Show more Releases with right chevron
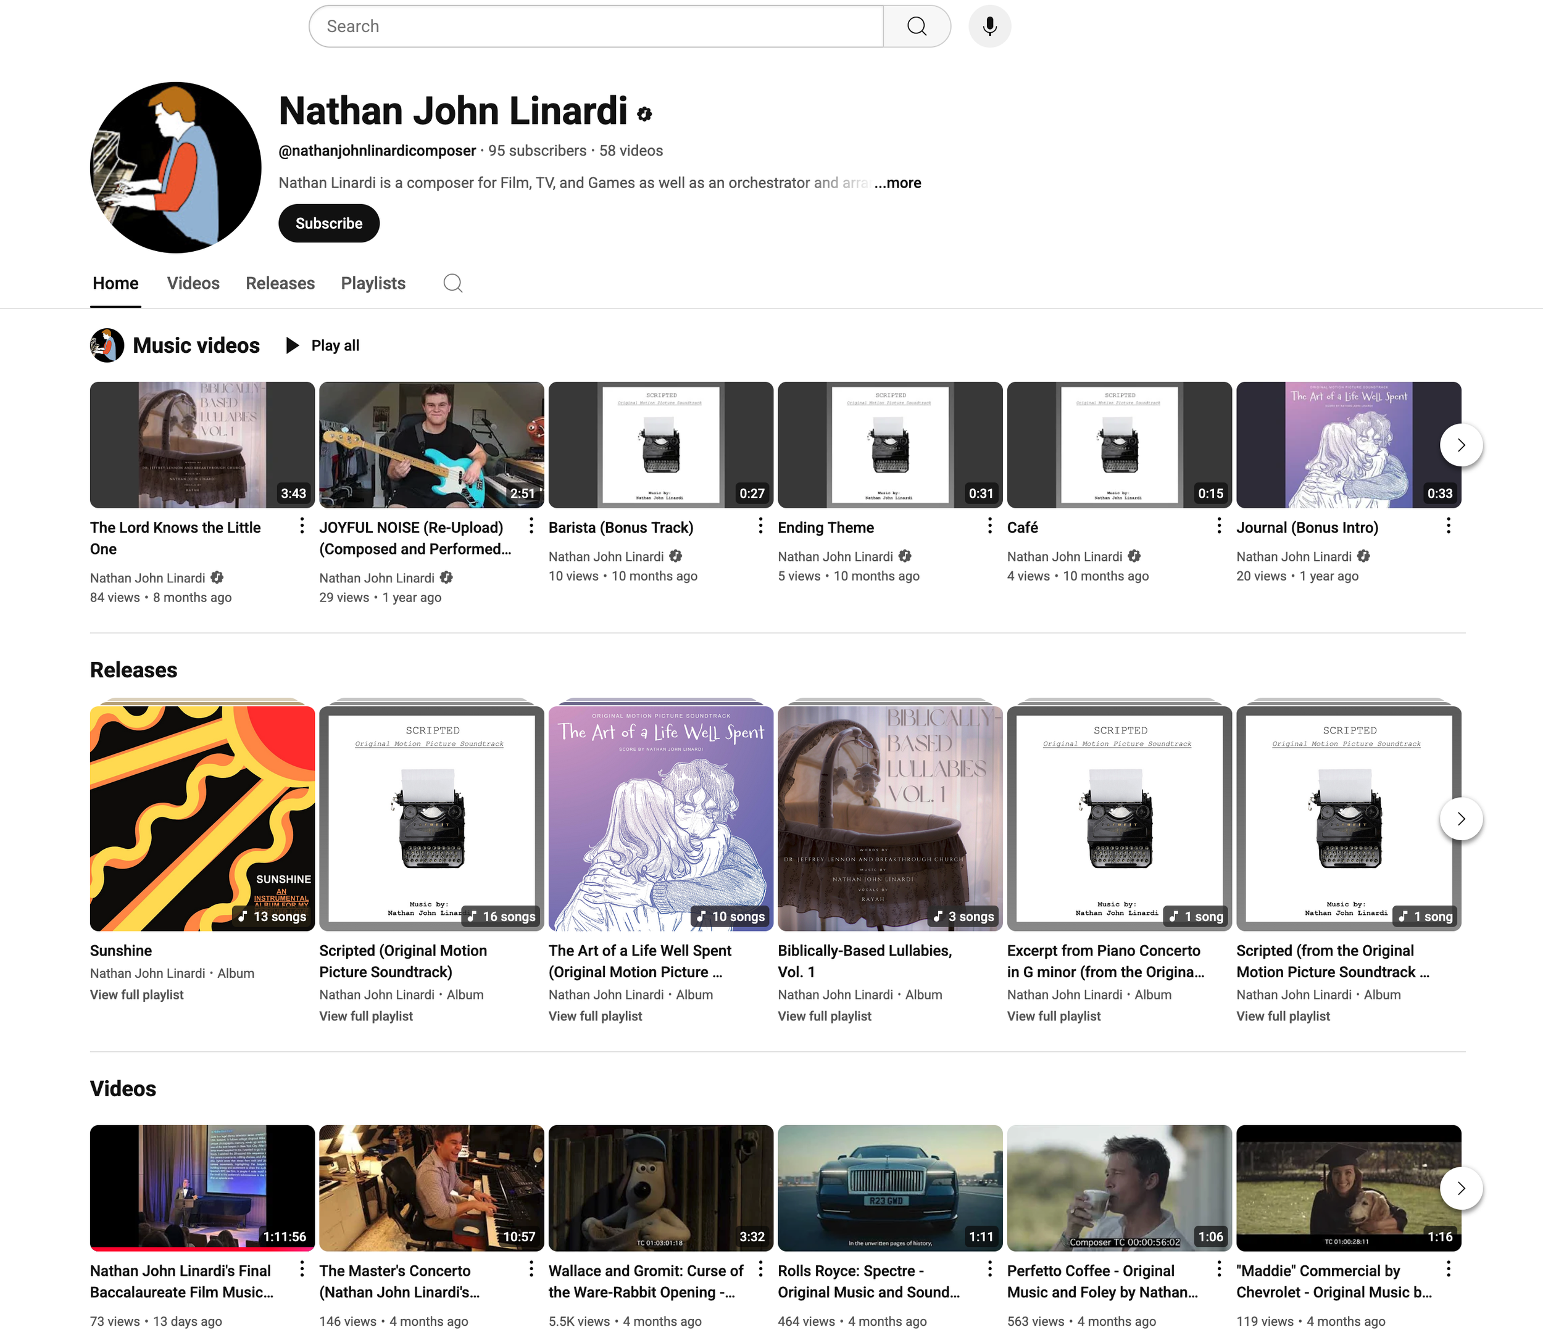Screen dimensions: 1543x1343 point(1460,819)
